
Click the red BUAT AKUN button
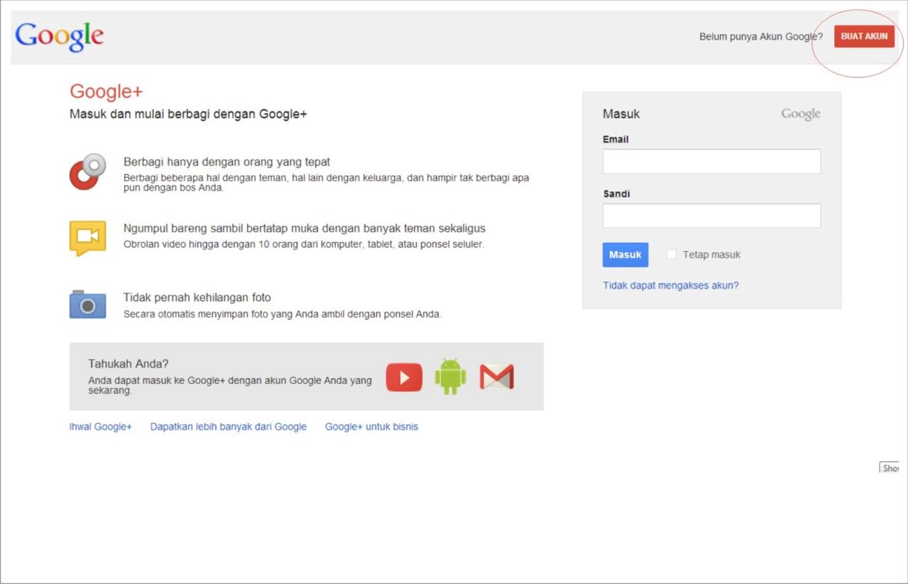864,36
